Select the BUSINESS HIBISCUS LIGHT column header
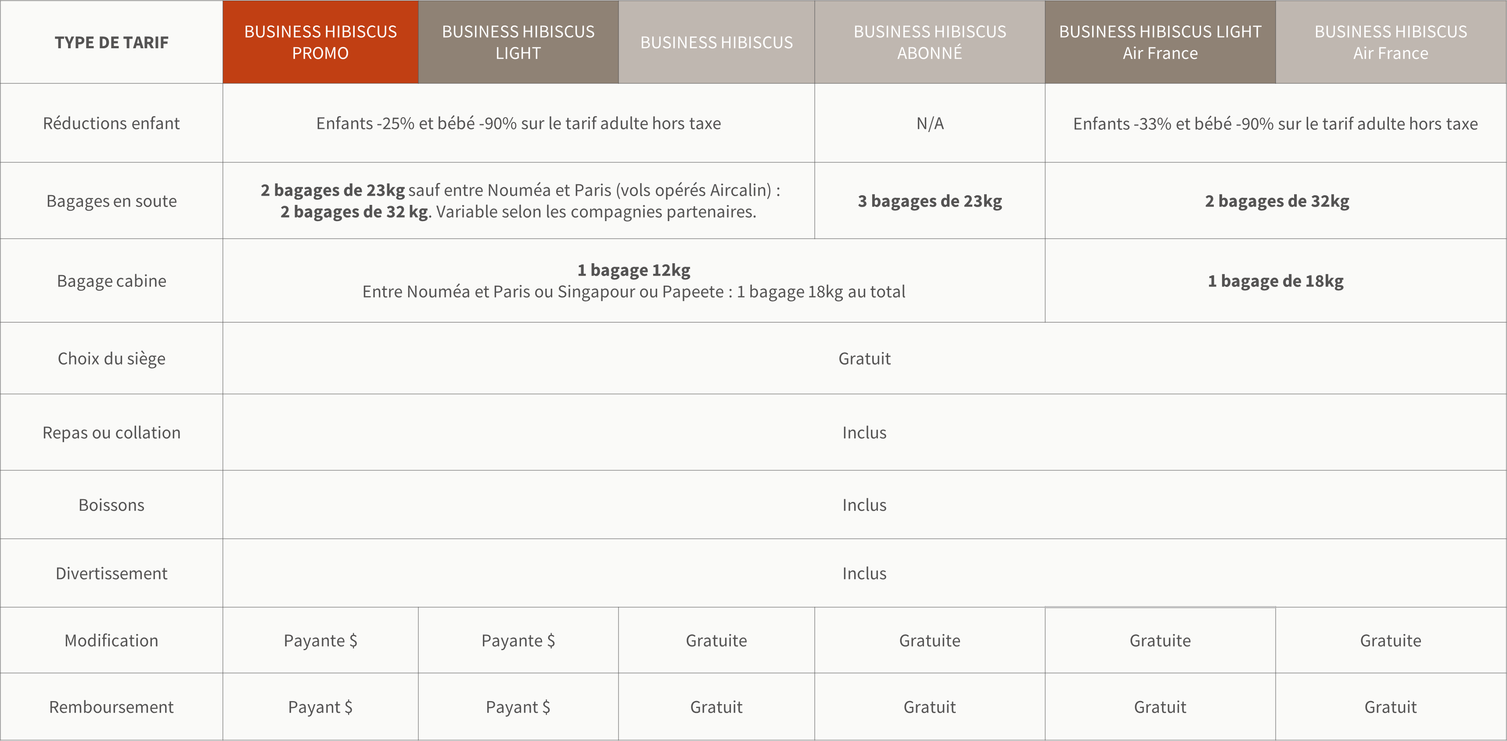1507x741 pixels. (x=518, y=42)
